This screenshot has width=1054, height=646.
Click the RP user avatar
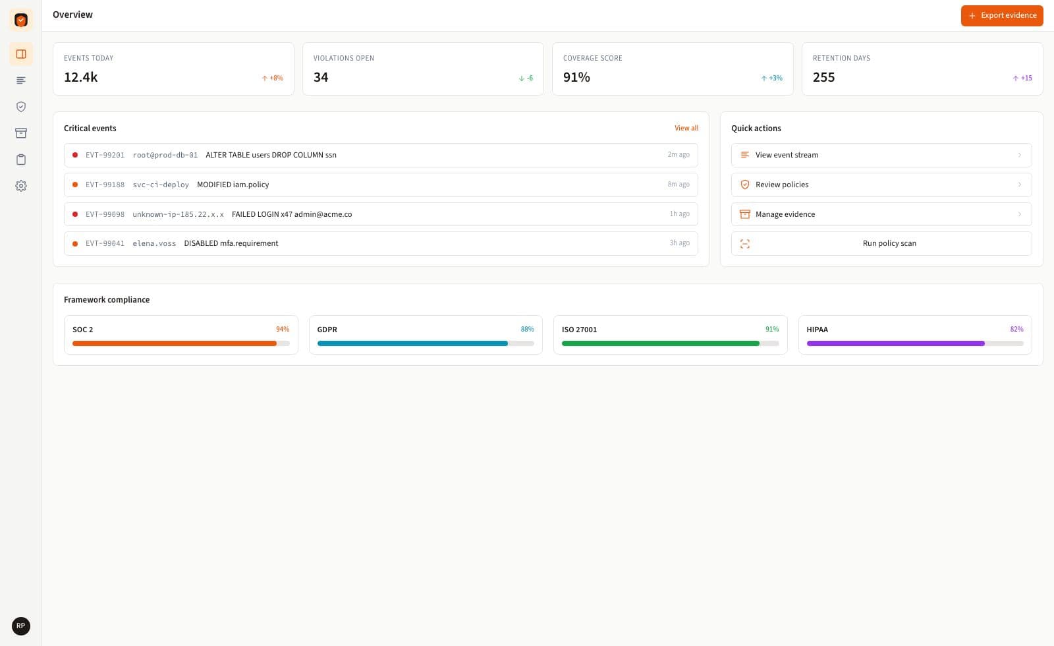coord(21,626)
